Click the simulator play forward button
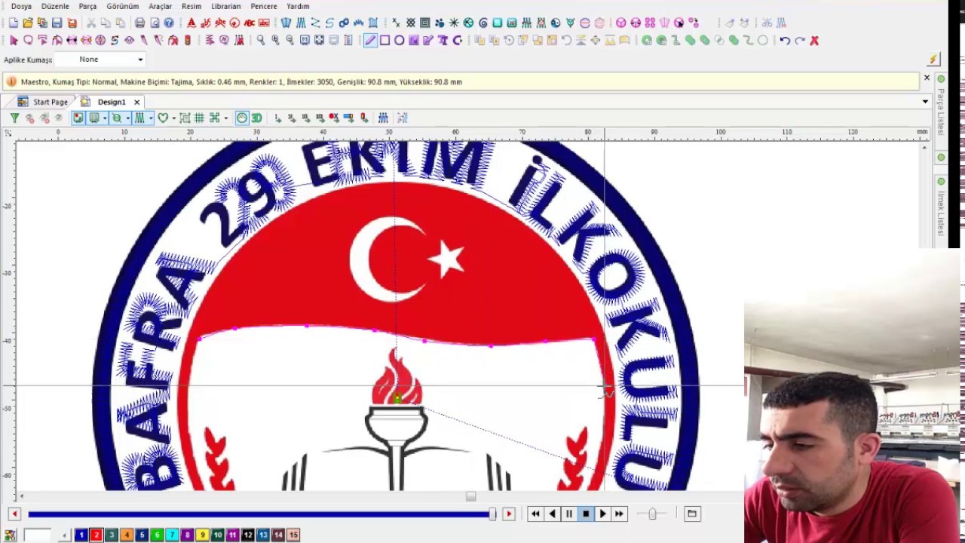The image size is (965, 543). 602,514
